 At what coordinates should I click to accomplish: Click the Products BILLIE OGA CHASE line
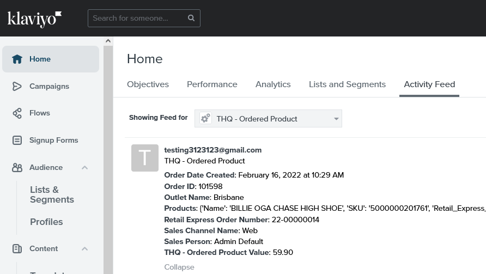click(325, 208)
